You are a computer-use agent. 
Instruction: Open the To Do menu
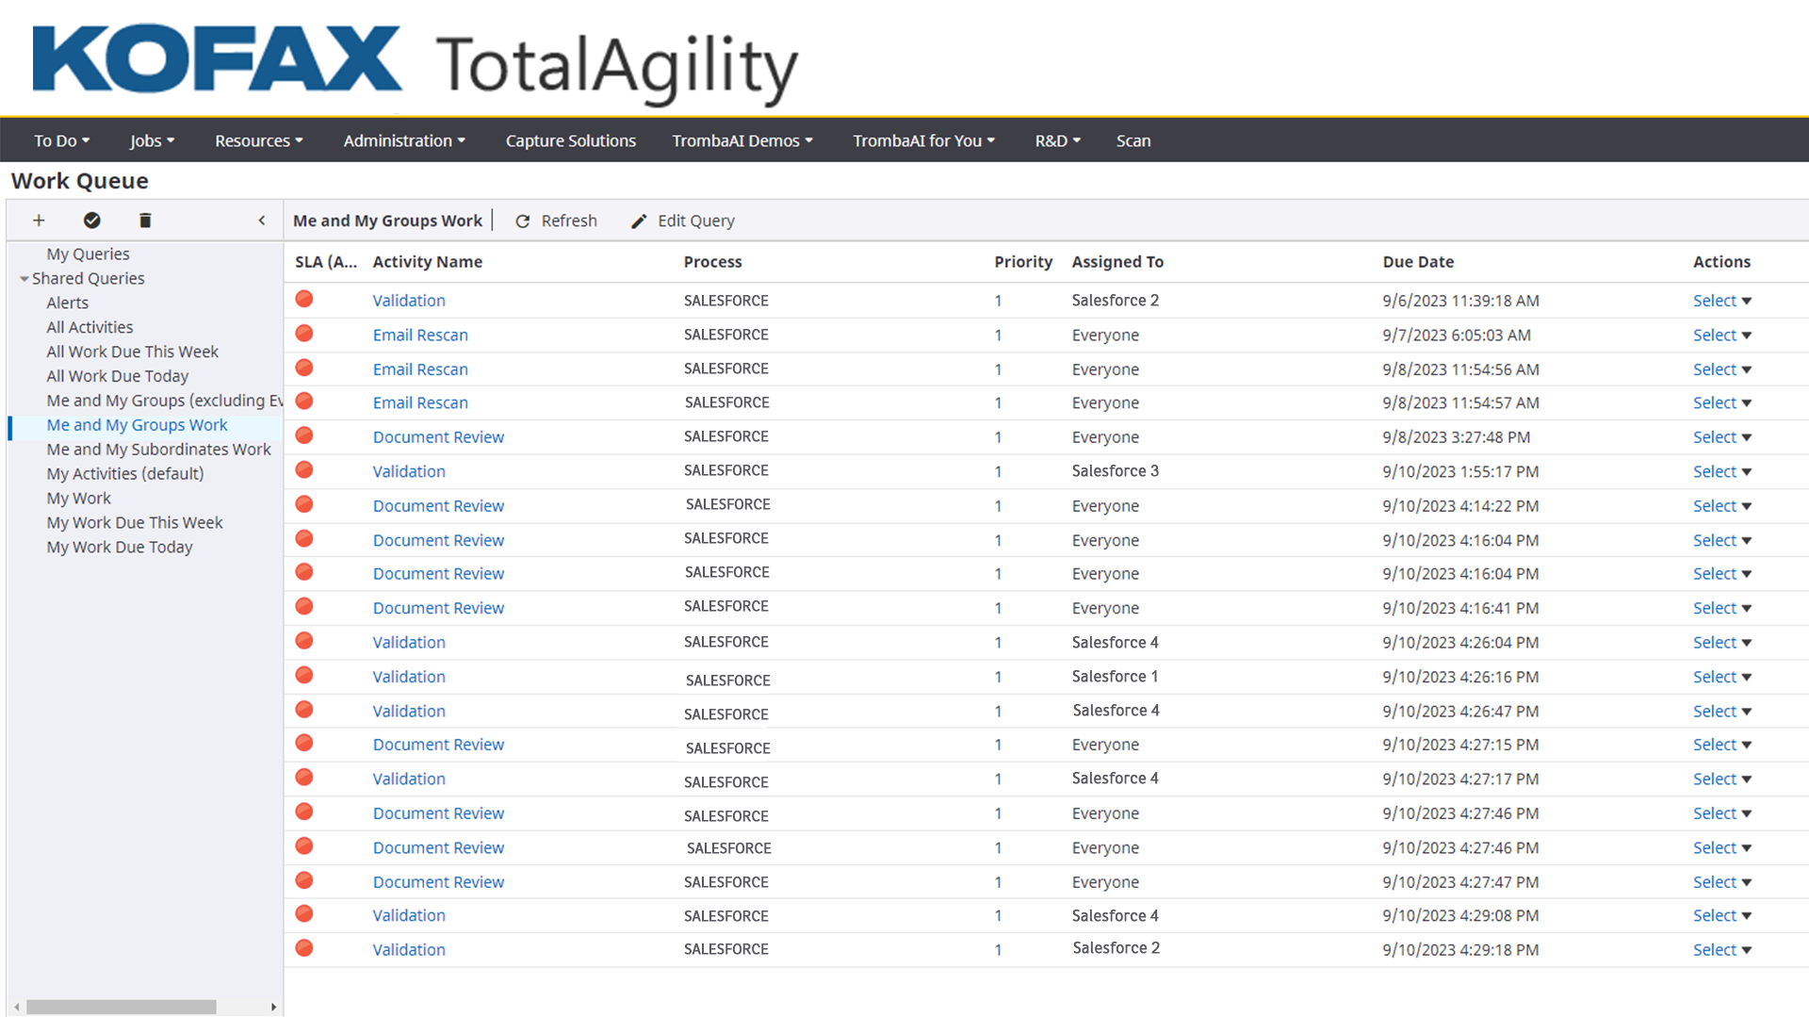61,140
